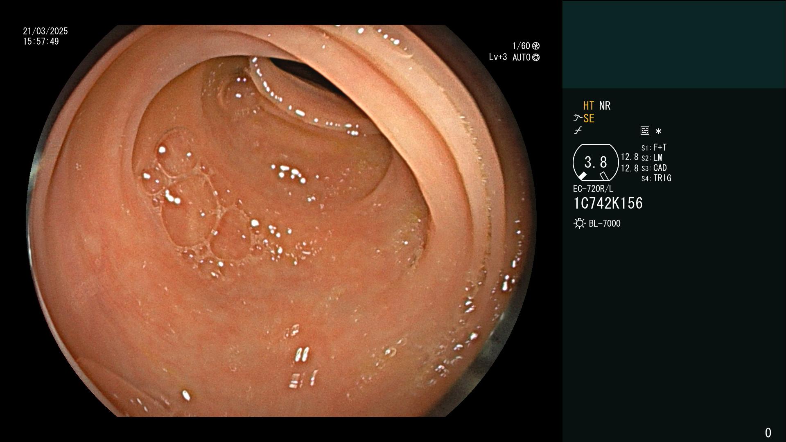Screen dimensions: 786x442
Task: Click the asterisk indicator icon
Action: 658,131
